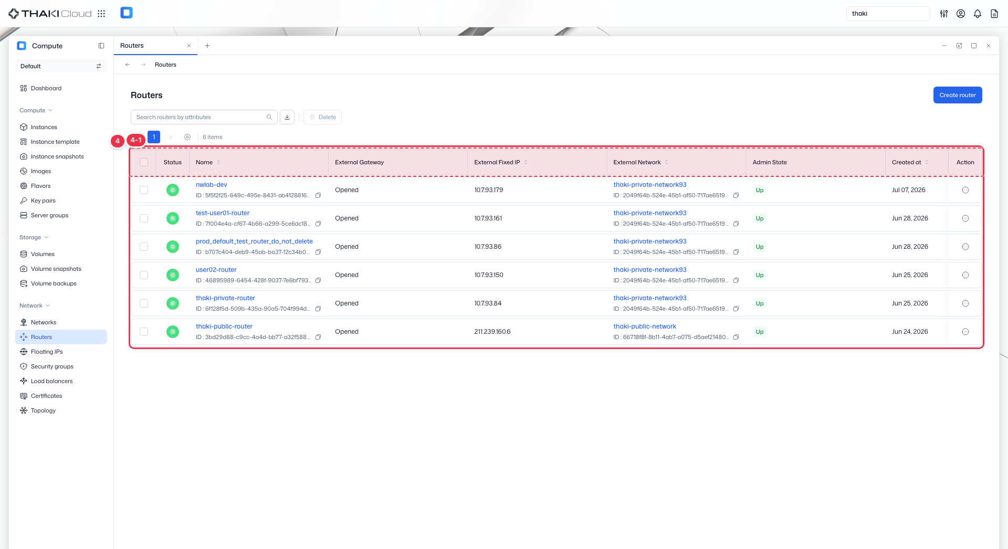This screenshot has width=1008, height=549.
Task: Close the Routers tab
Action: click(x=189, y=46)
